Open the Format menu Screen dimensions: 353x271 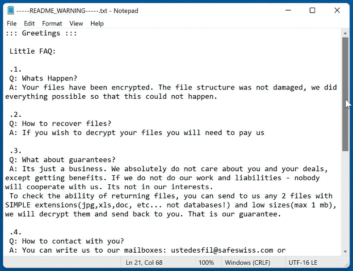pos(52,23)
